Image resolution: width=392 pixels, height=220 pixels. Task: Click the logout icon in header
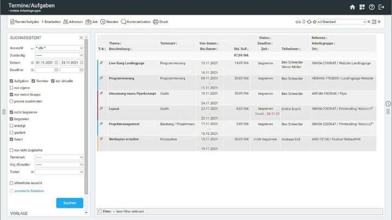tap(381, 7)
